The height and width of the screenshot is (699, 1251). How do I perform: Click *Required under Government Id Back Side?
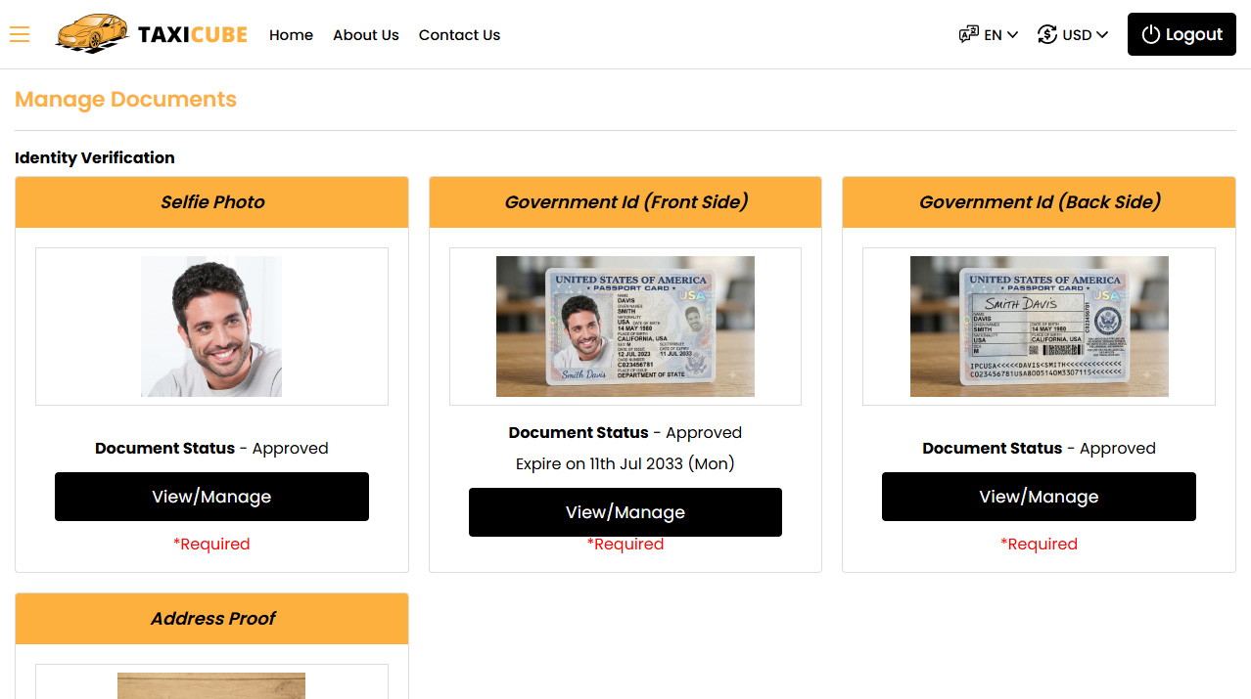[1039, 545]
